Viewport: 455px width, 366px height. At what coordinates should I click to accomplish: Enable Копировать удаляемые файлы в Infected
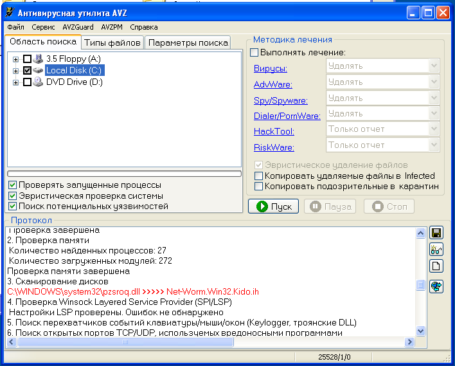coord(258,176)
